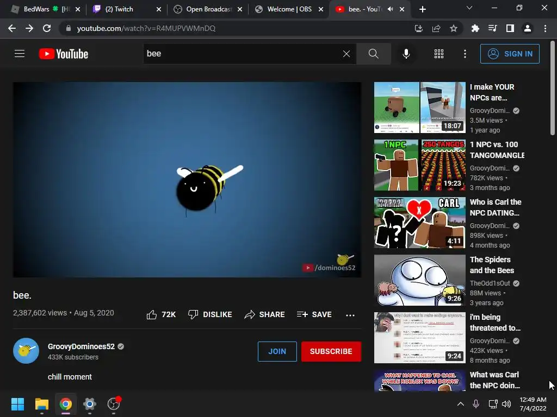Open the GroovyDominoes52 channel name link
Image resolution: width=557 pixels, height=417 pixels.
pyautogui.click(x=82, y=346)
